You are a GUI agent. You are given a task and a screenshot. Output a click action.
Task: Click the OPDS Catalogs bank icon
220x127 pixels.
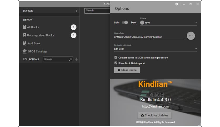(x=24, y=51)
